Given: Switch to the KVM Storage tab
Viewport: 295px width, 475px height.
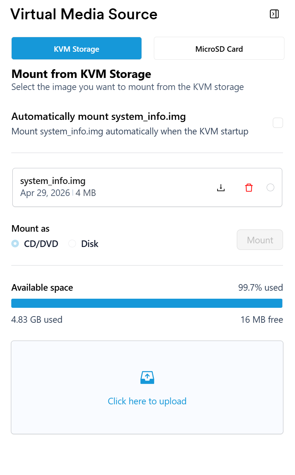Looking at the screenshot, I should [x=76, y=48].
